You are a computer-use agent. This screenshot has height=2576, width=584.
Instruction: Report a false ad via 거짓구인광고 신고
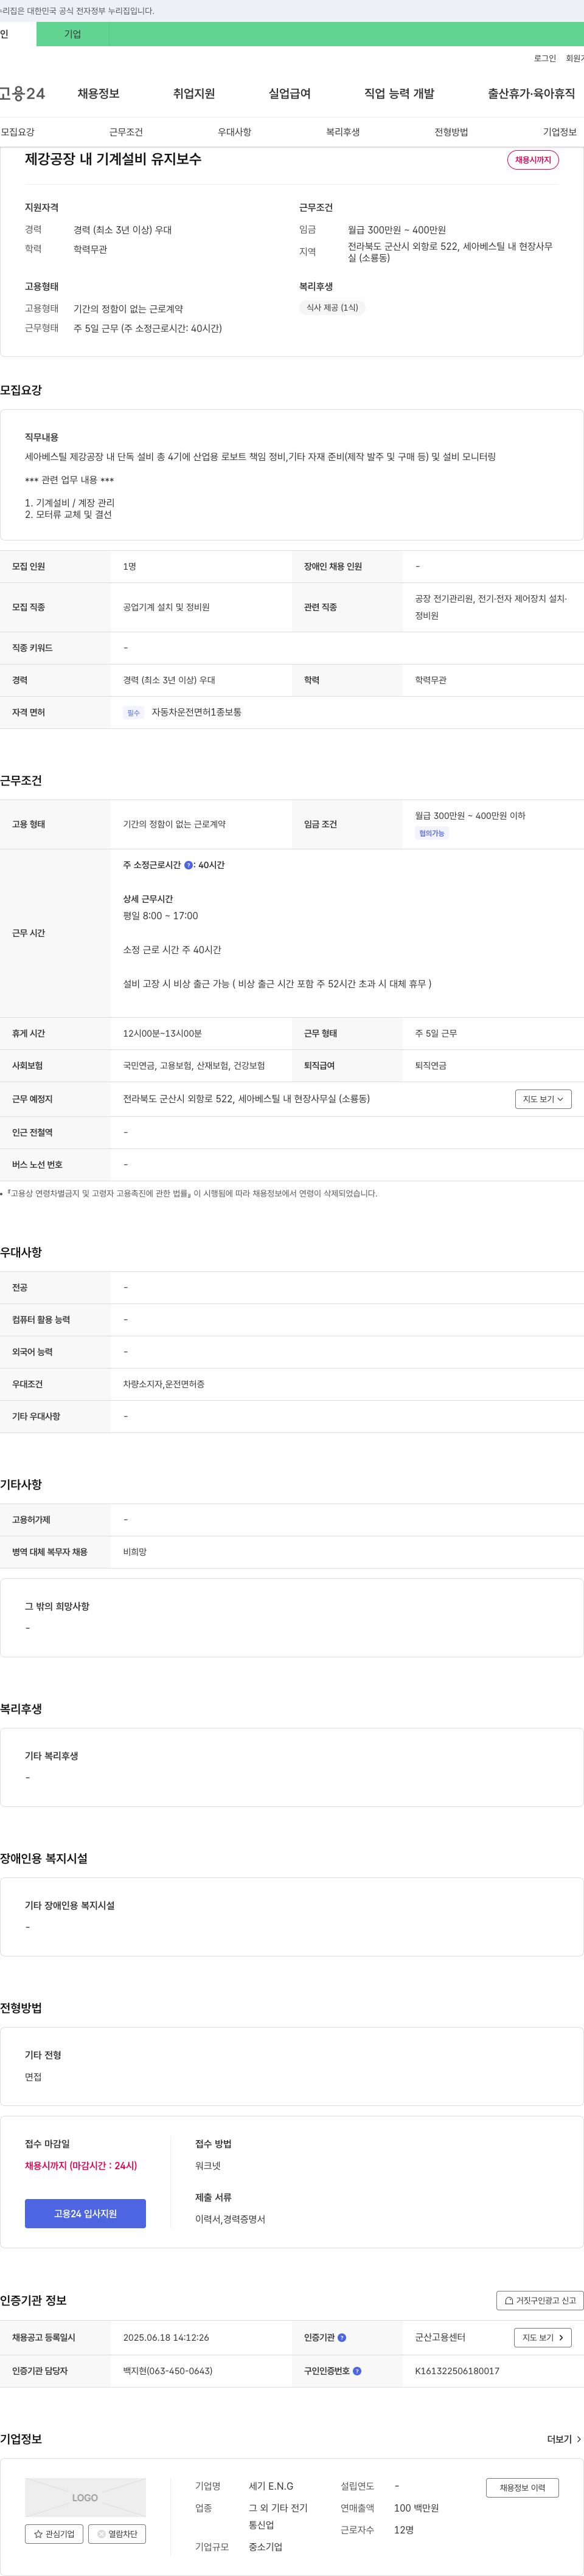tap(540, 2300)
